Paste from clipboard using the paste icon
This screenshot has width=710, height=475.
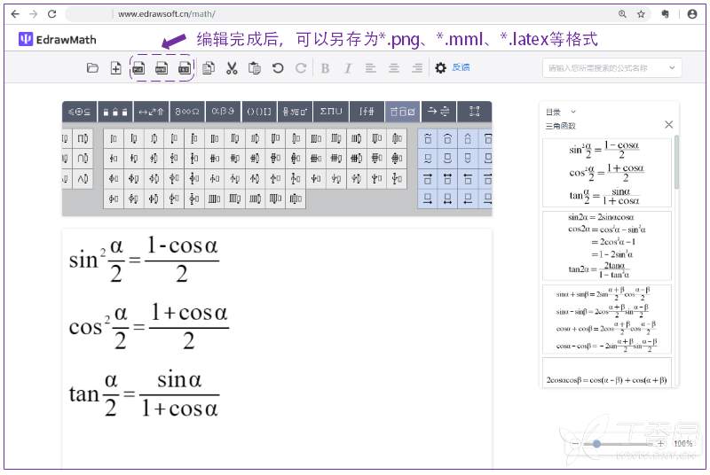click(255, 68)
